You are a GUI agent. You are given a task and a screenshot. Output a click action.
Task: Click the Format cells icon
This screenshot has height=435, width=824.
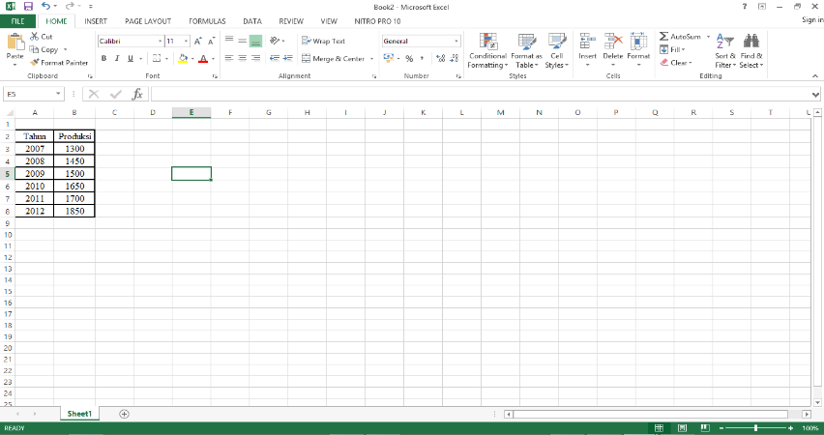(x=638, y=41)
